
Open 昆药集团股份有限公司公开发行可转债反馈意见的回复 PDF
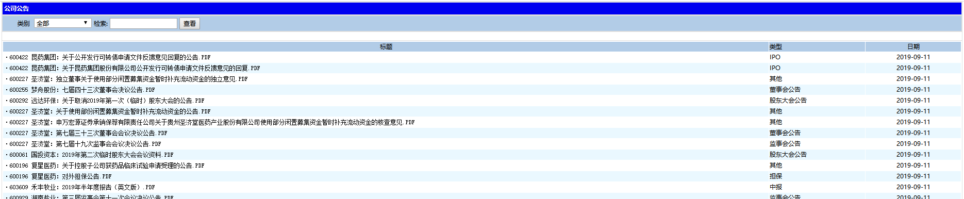click(x=135, y=68)
